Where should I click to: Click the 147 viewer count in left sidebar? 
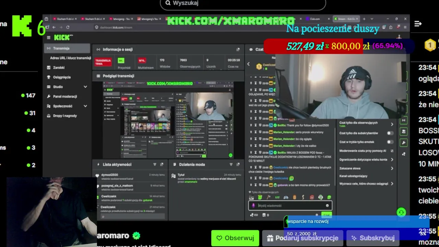[28, 95]
